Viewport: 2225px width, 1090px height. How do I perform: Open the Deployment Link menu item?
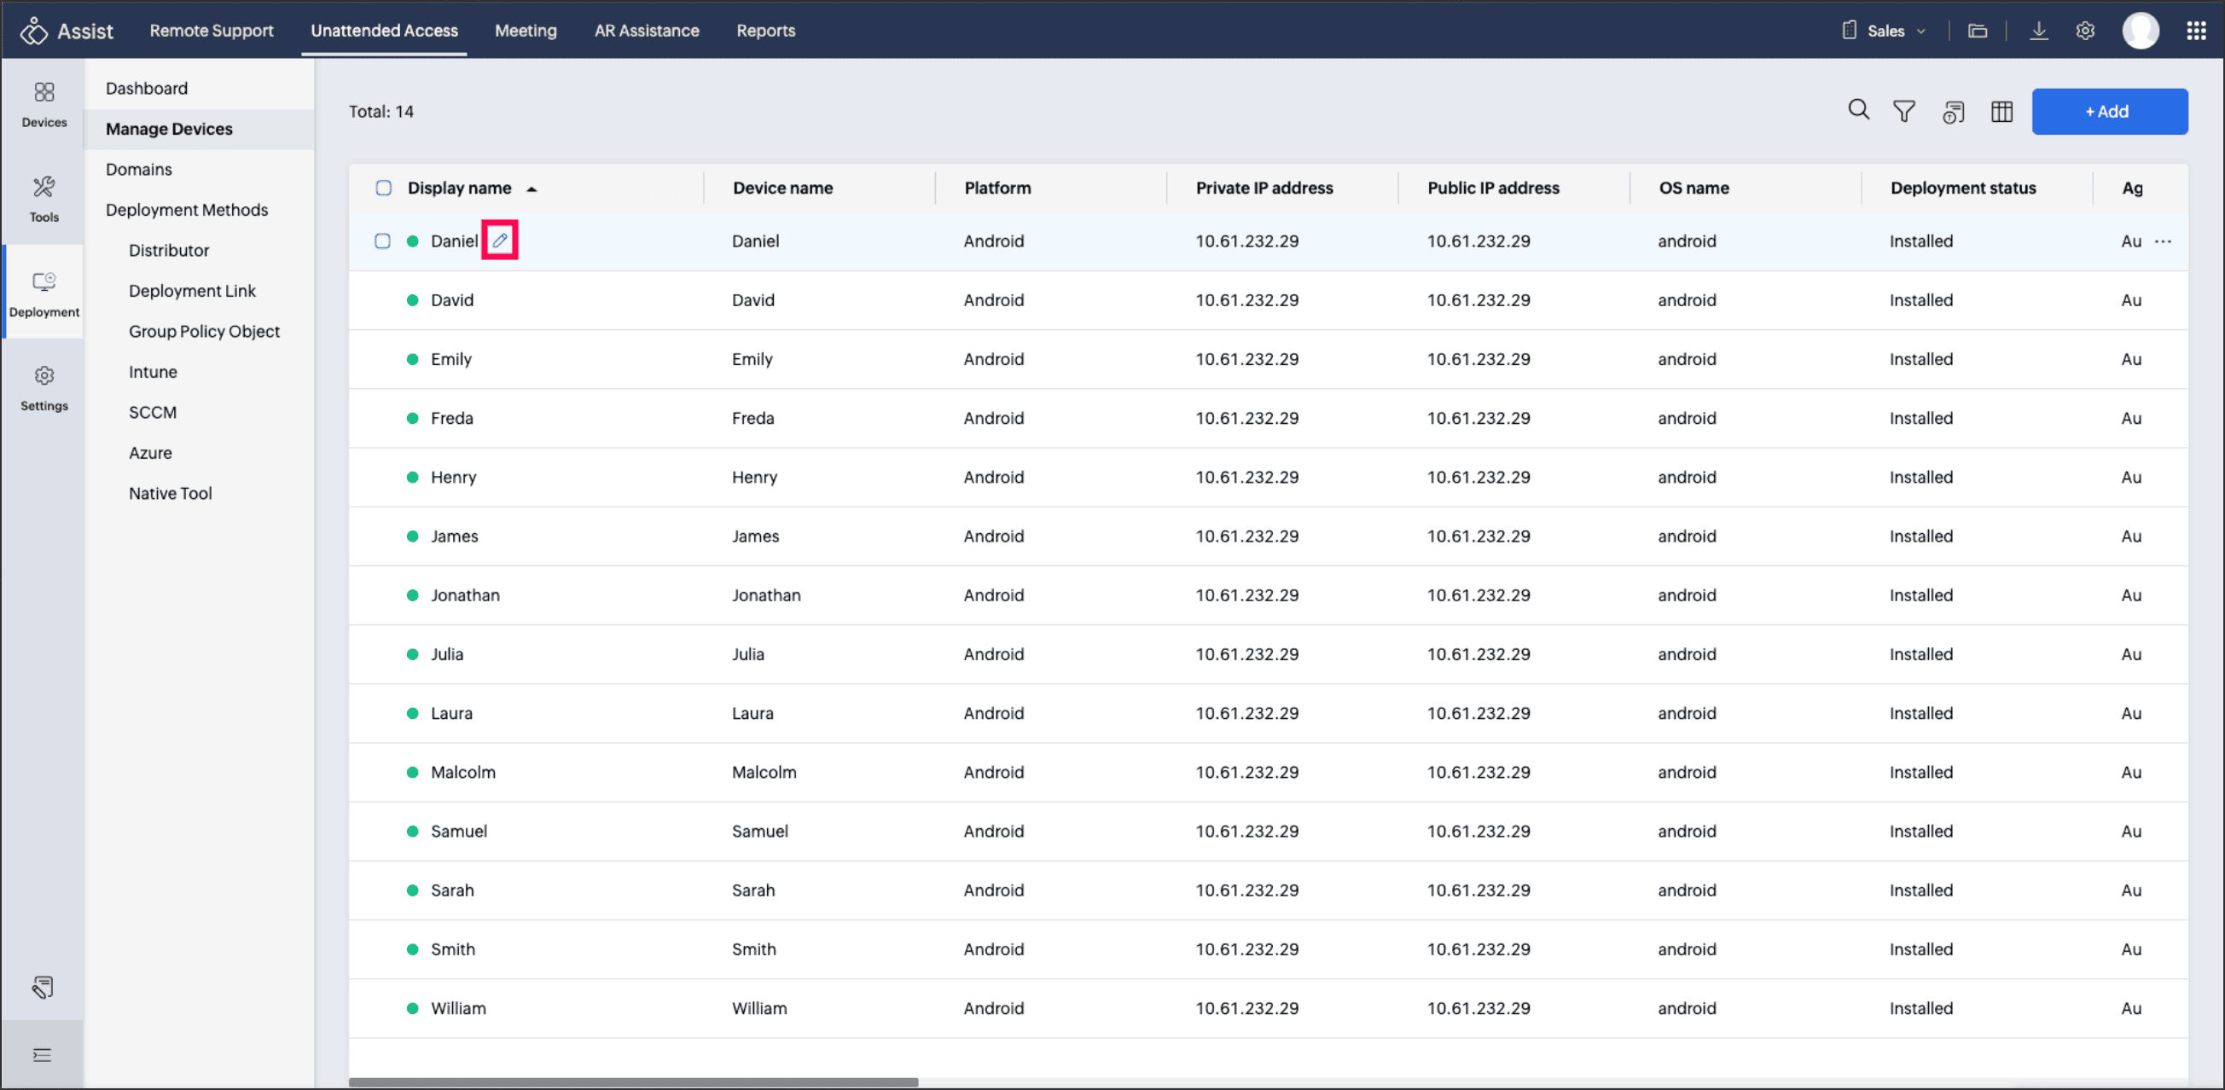point(192,291)
